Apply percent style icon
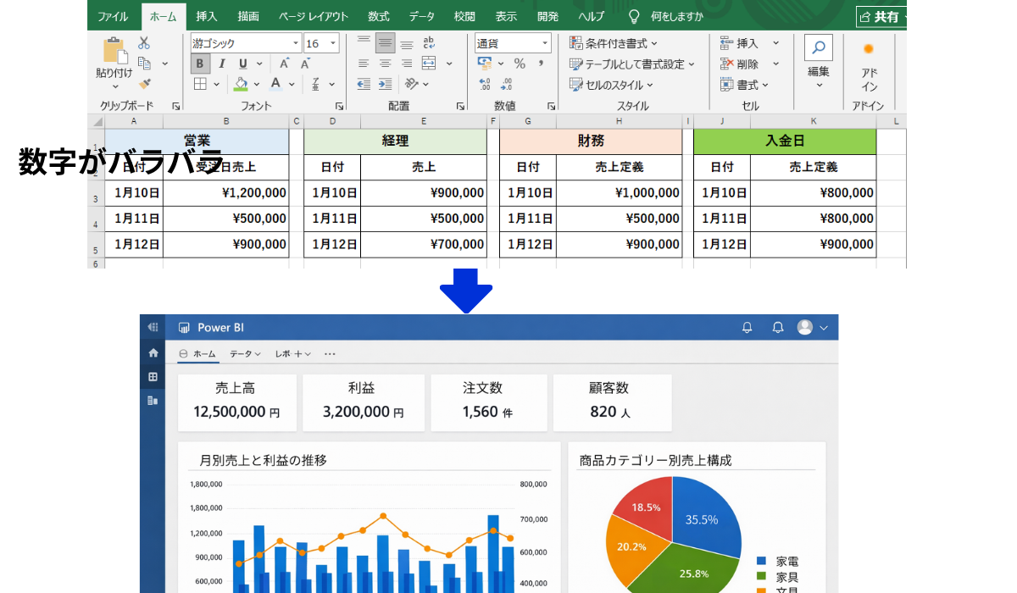Viewport: 1017px width, 593px height. (520, 64)
